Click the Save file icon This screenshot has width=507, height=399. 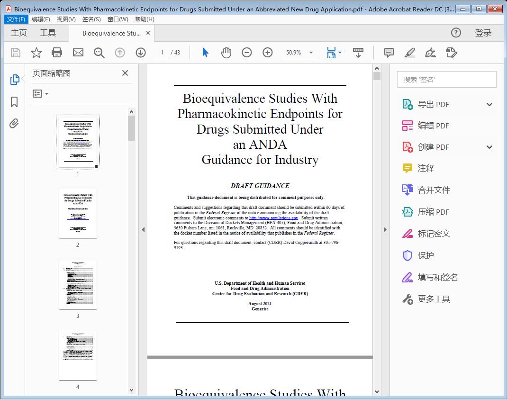[15, 53]
